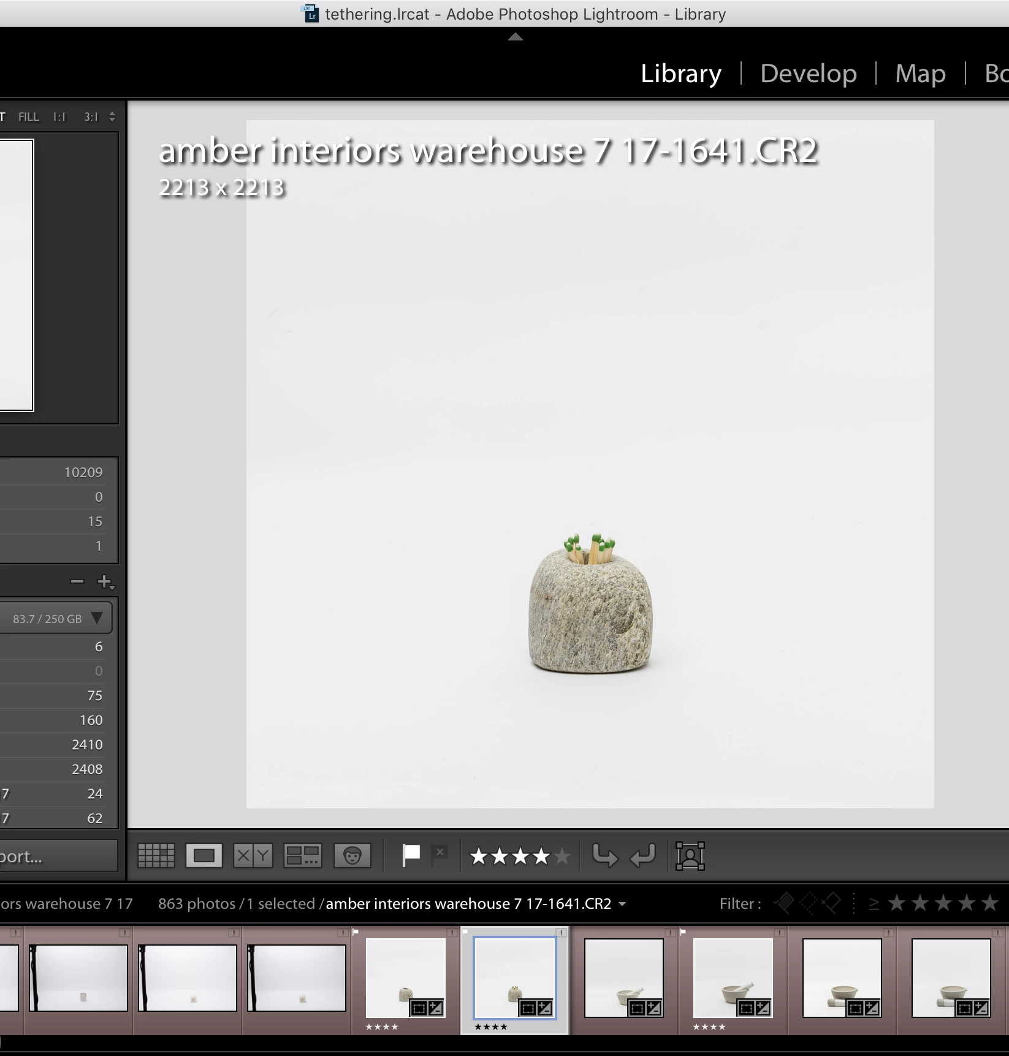Viewport: 1009px width, 1056px height.
Task: Filter filmstrip by four stars rating
Action: pos(967,903)
